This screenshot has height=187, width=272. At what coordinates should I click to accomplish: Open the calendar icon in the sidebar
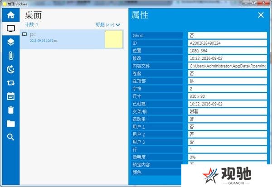point(11,96)
